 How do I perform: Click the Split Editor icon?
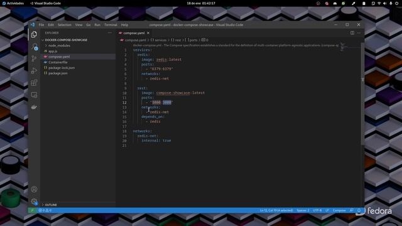352,33
